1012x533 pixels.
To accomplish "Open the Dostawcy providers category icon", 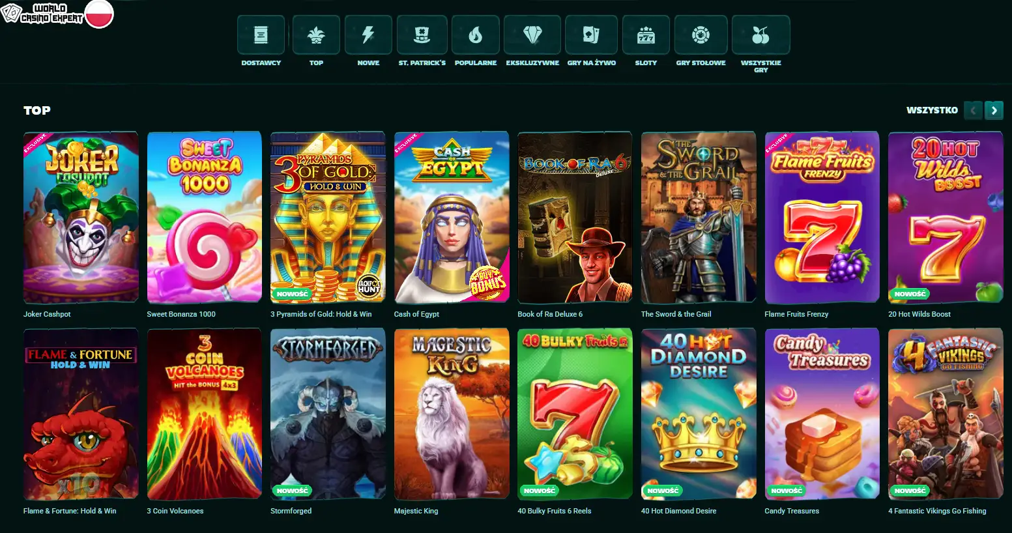I will pos(261,35).
